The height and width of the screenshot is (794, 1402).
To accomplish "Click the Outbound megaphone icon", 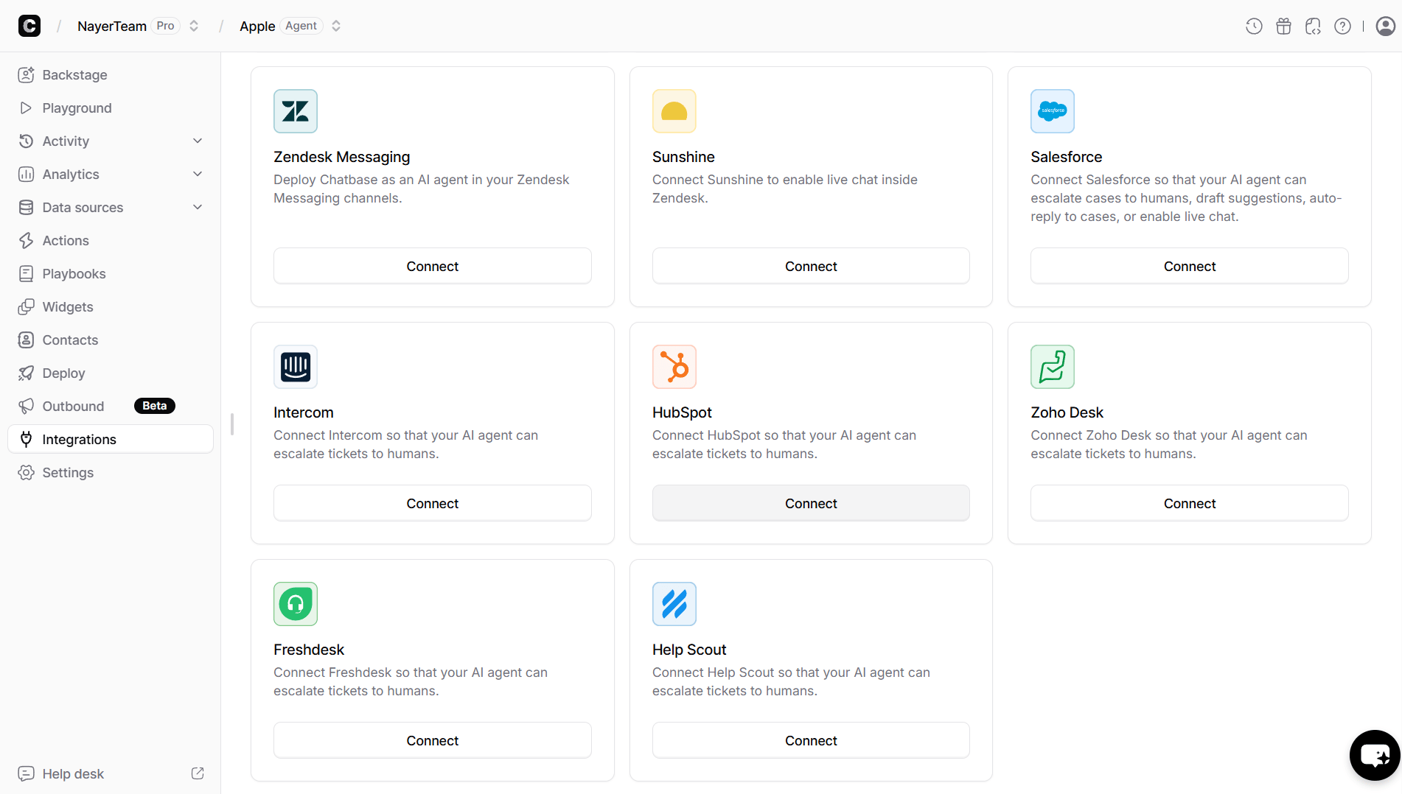I will coord(27,406).
